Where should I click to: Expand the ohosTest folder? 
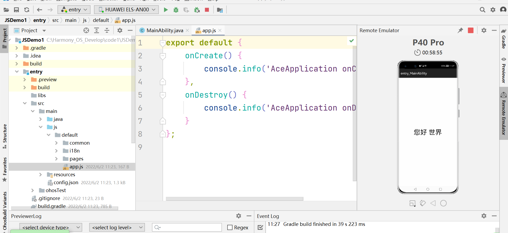(33, 191)
